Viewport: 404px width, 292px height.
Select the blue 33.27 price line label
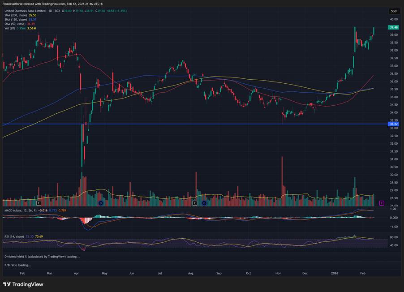click(x=394, y=124)
